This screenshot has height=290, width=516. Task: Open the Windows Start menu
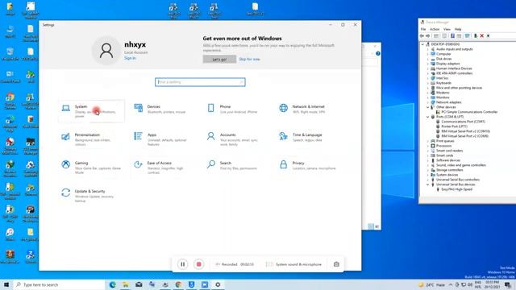[6, 284]
